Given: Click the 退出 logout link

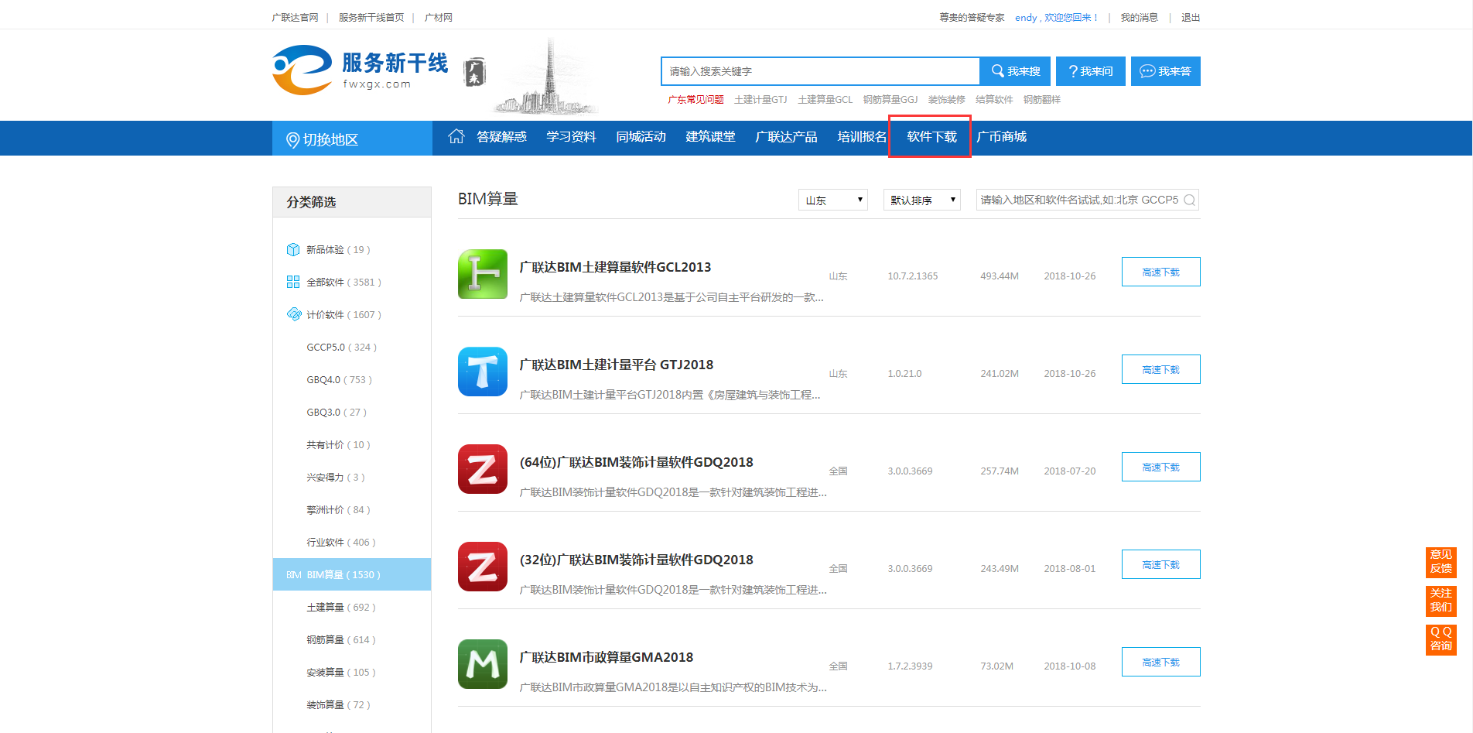Looking at the screenshot, I should pos(1191,17).
